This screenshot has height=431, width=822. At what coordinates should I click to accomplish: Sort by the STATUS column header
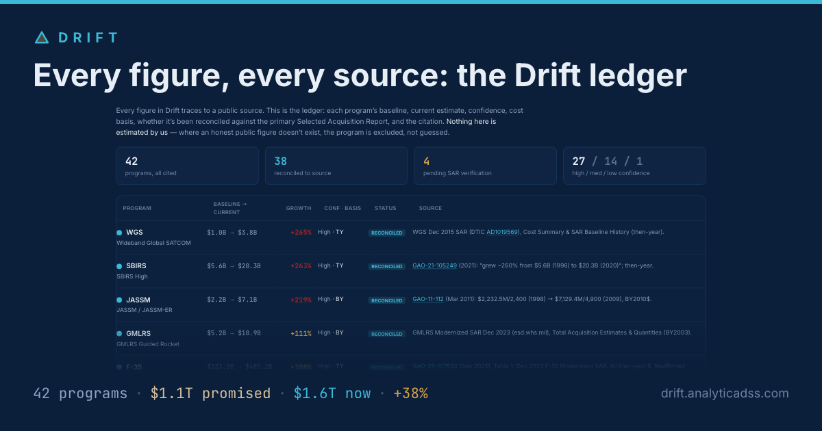tap(385, 208)
